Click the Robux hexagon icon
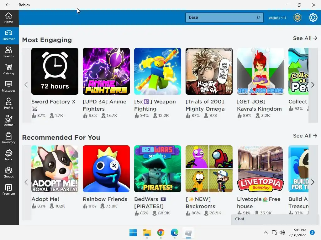Viewport: 321px width, 240px height. click(x=297, y=17)
